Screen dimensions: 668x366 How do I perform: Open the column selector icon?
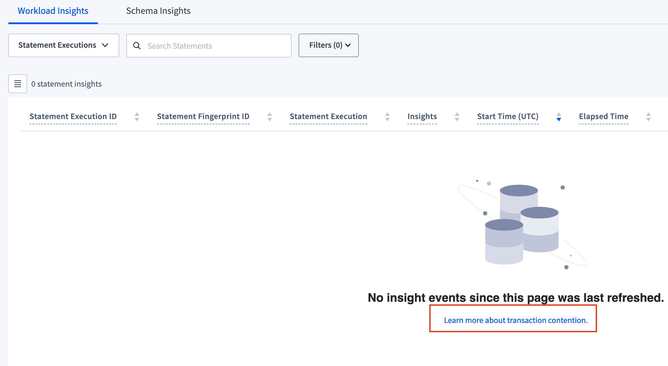[17, 84]
